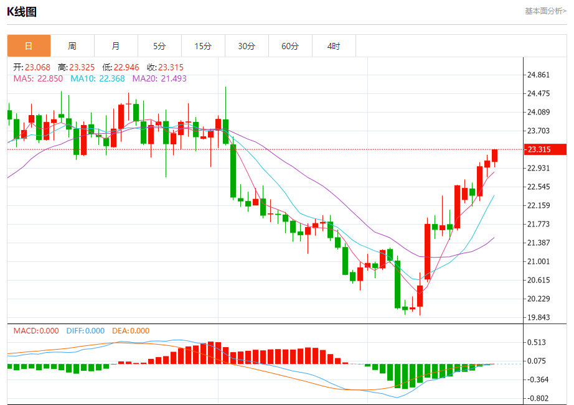Click the 高:23.325 high price value
The image size is (574, 405).
[x=76, y=67]
